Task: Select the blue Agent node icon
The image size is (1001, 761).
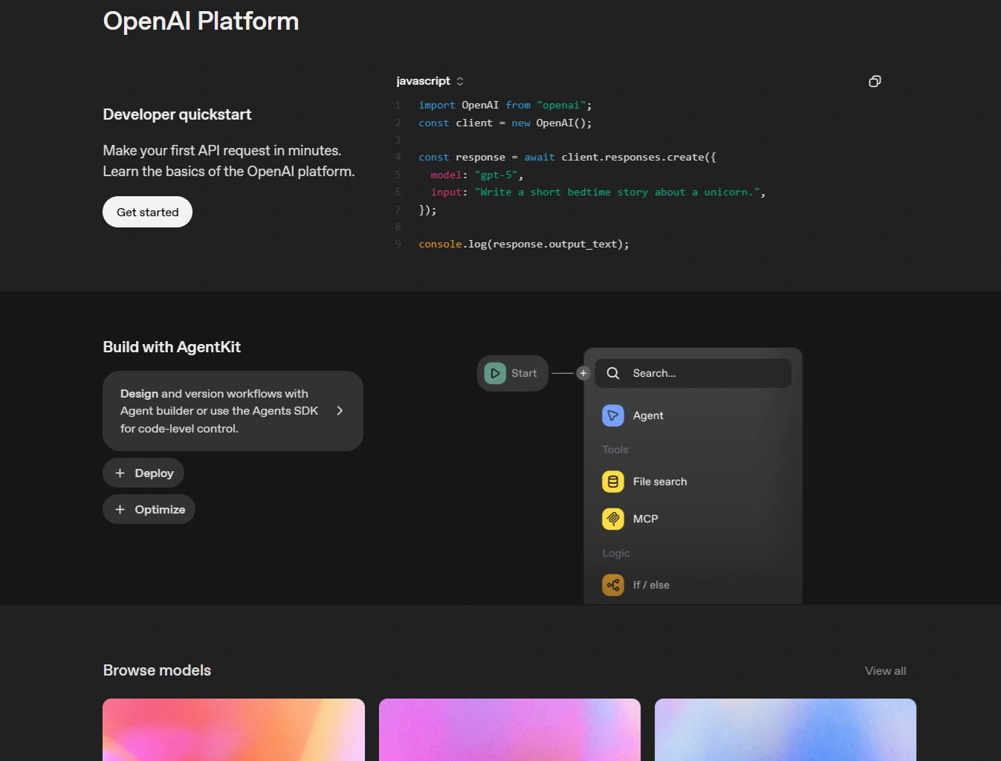Action: coord(613,415)
